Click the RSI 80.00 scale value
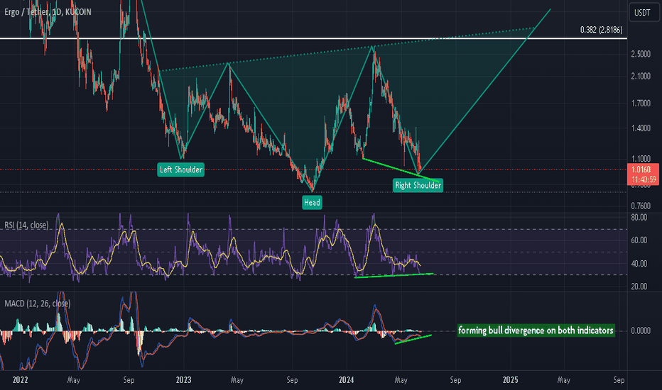The height and width of the screenshot is (390, 662). pos(639,218)
